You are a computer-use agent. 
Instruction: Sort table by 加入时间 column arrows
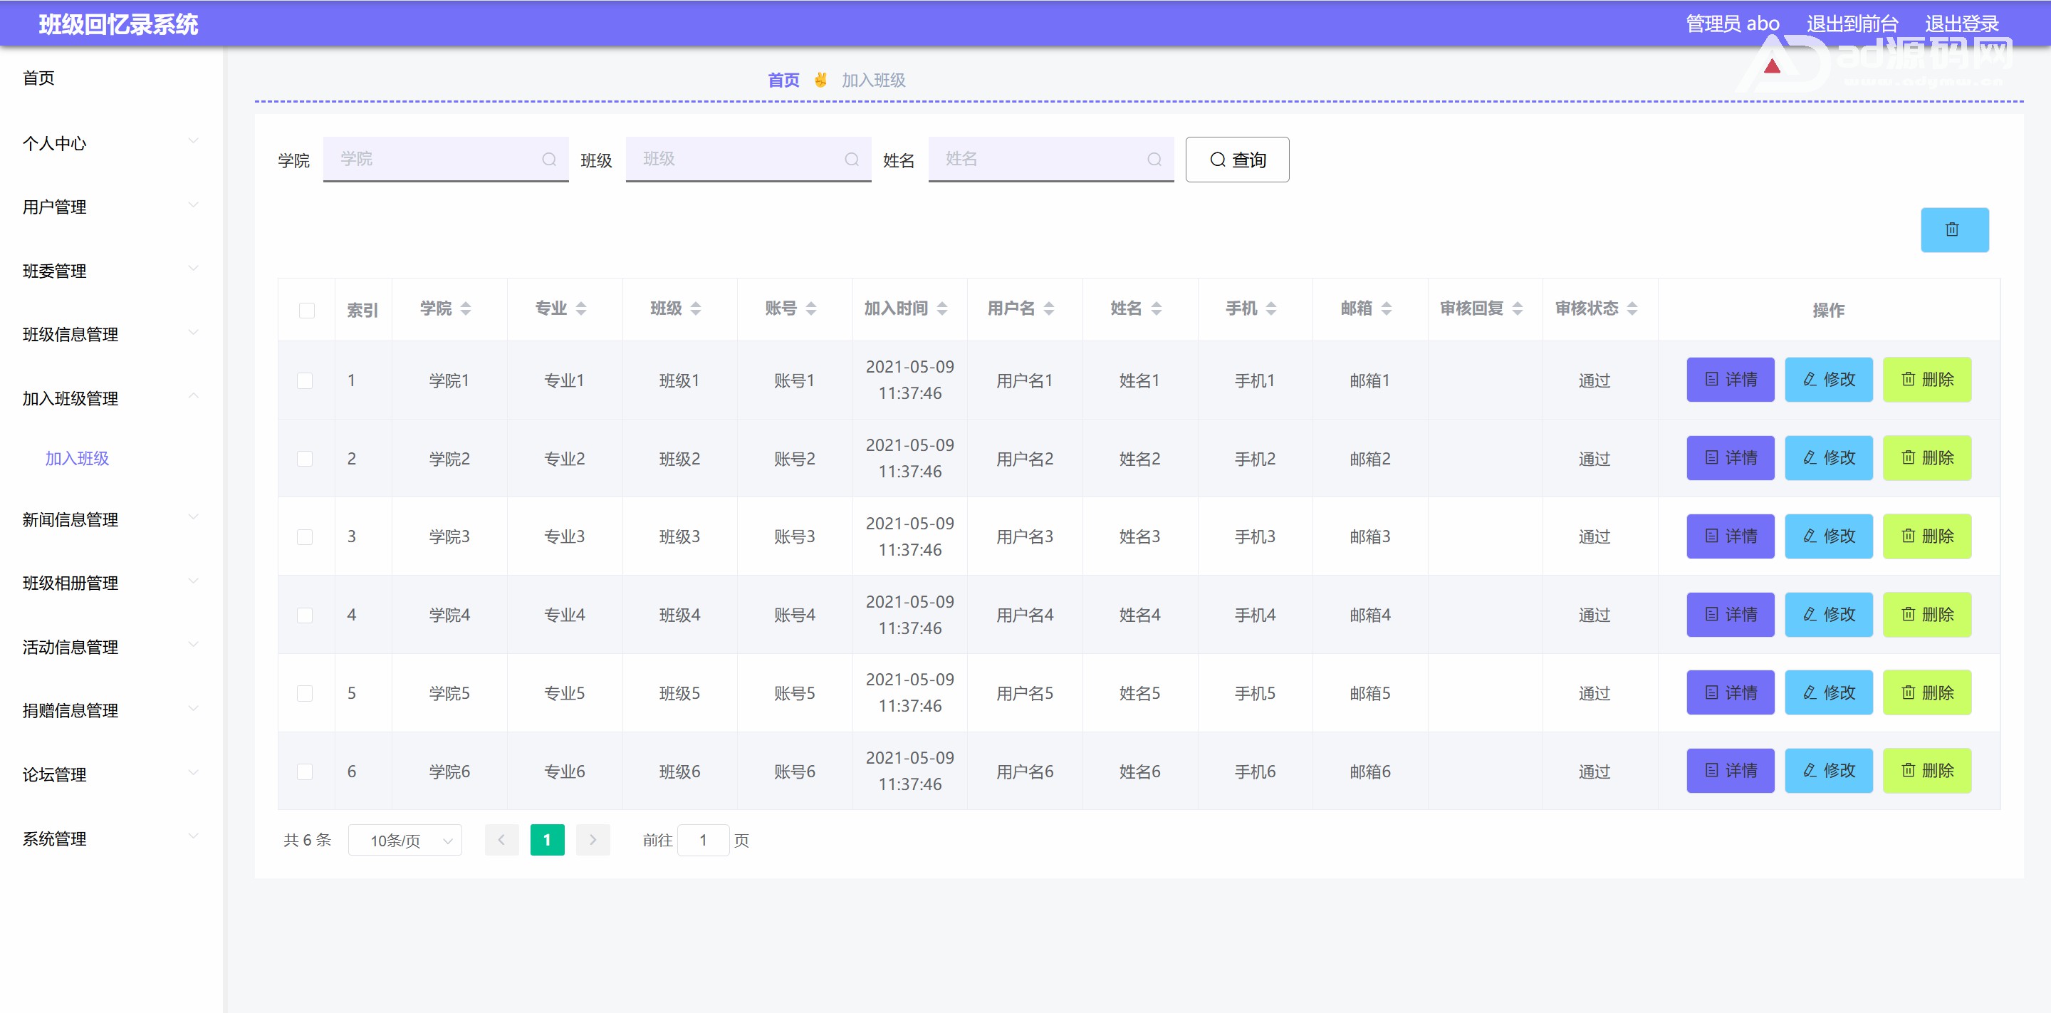942,308
